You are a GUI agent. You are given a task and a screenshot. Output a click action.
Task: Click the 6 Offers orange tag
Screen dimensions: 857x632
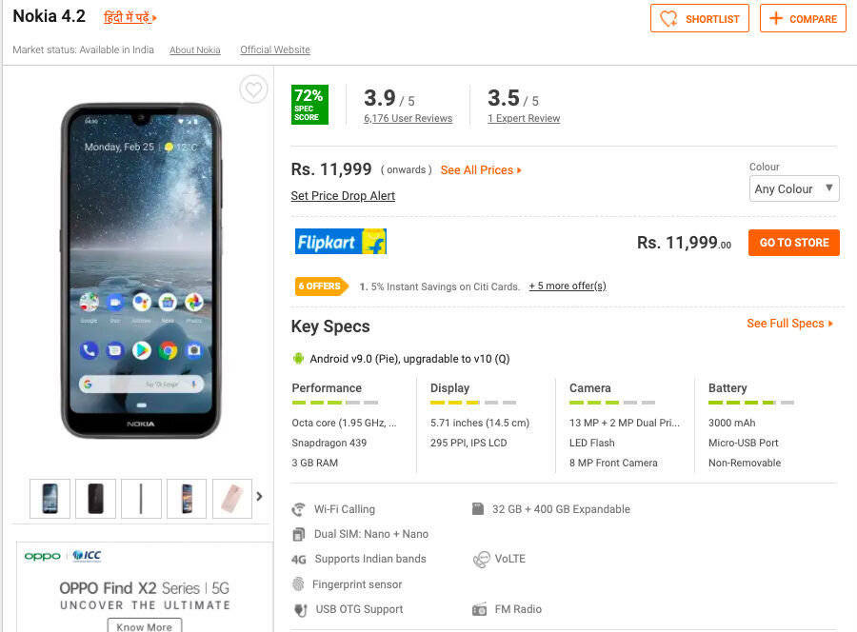click(321, 286)
